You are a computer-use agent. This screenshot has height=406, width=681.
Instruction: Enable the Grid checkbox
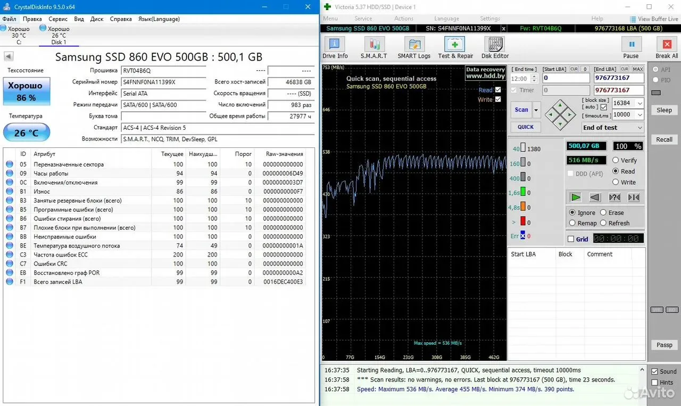click(571, 239)
